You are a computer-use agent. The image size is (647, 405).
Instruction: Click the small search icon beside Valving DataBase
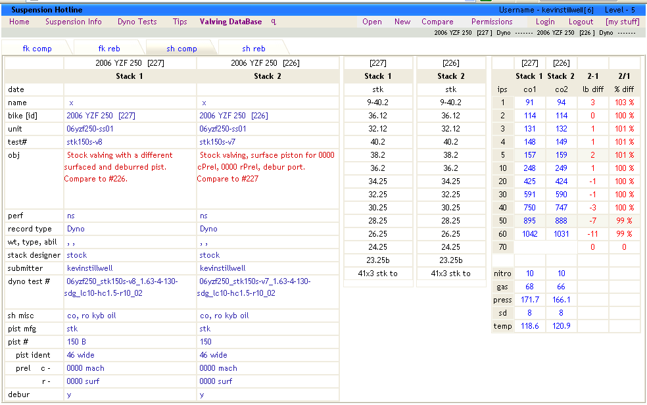(x=274, y=22)
